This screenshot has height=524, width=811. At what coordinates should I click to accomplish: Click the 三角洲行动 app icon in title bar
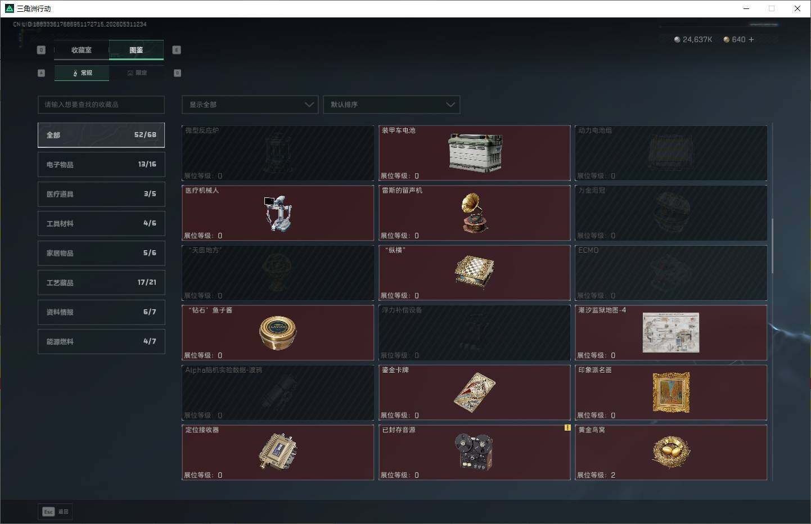pyautogui.click(x=9, y=8)
